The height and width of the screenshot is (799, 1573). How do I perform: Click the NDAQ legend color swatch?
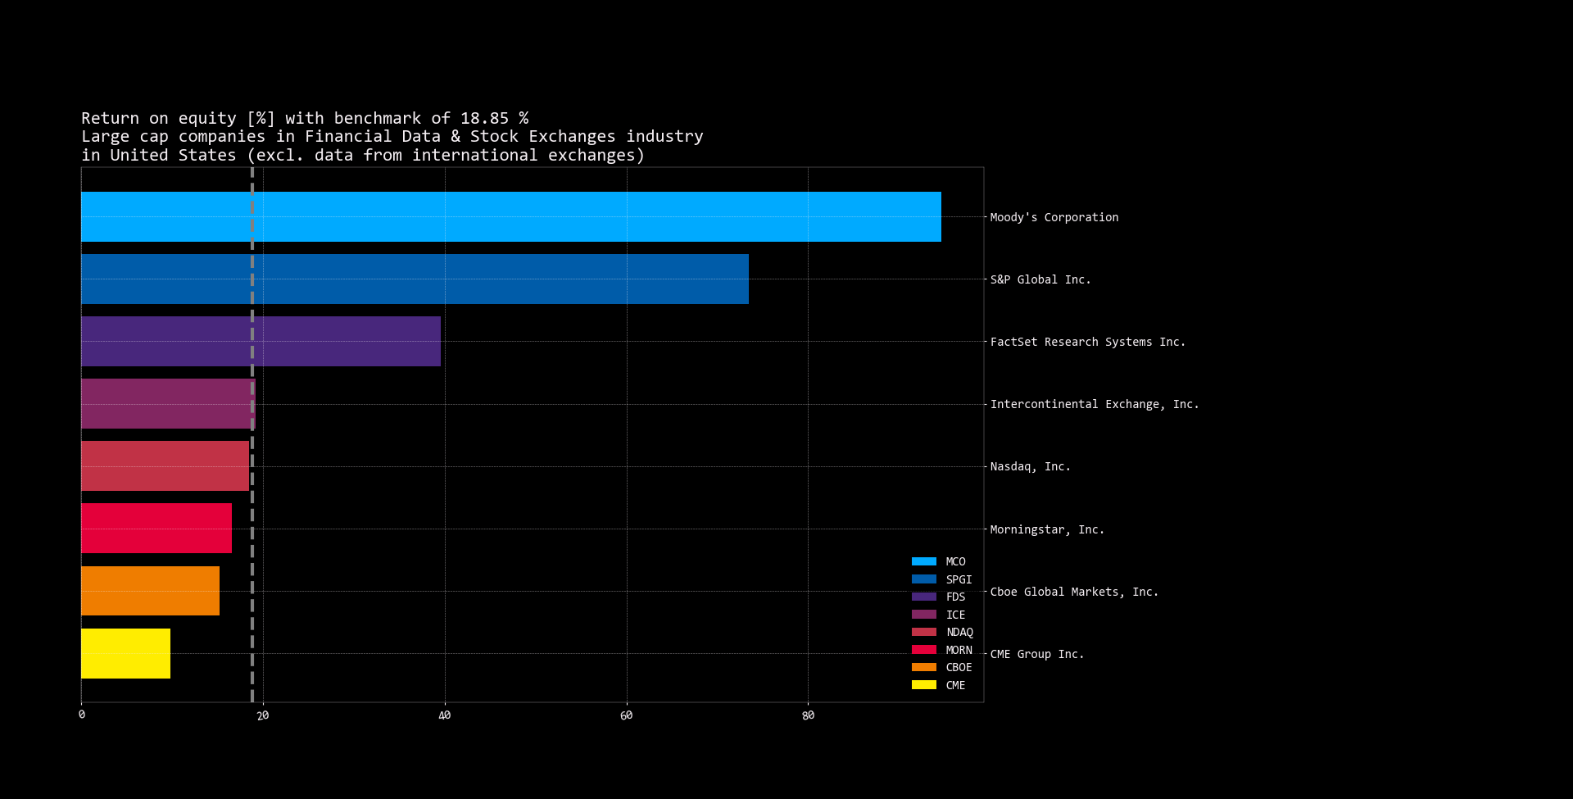924,632
